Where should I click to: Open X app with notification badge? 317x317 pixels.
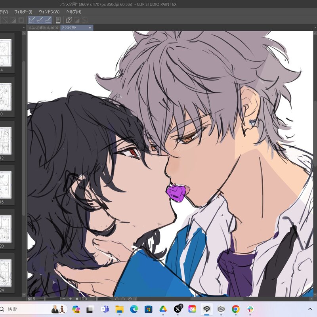[178, 309]
